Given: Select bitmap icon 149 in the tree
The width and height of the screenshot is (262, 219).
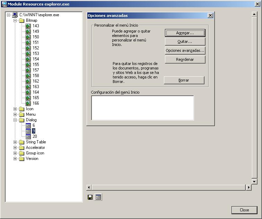Looking at the screenshot, I should pos(28,31).
